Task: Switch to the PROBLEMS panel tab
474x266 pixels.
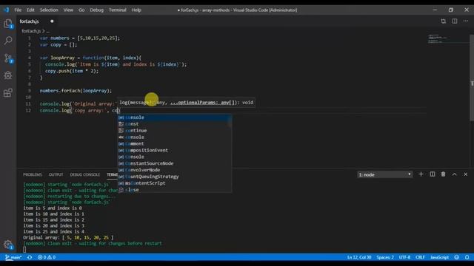Action: pyautogui.click(x=33, y=174)
